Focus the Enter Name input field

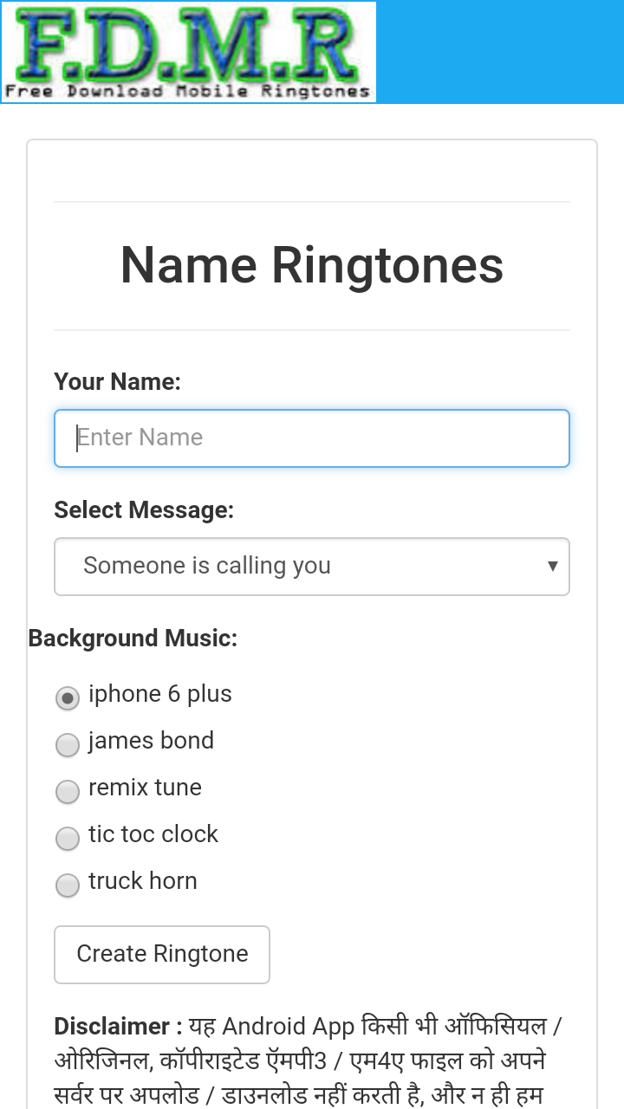click(x=311, y=438)
